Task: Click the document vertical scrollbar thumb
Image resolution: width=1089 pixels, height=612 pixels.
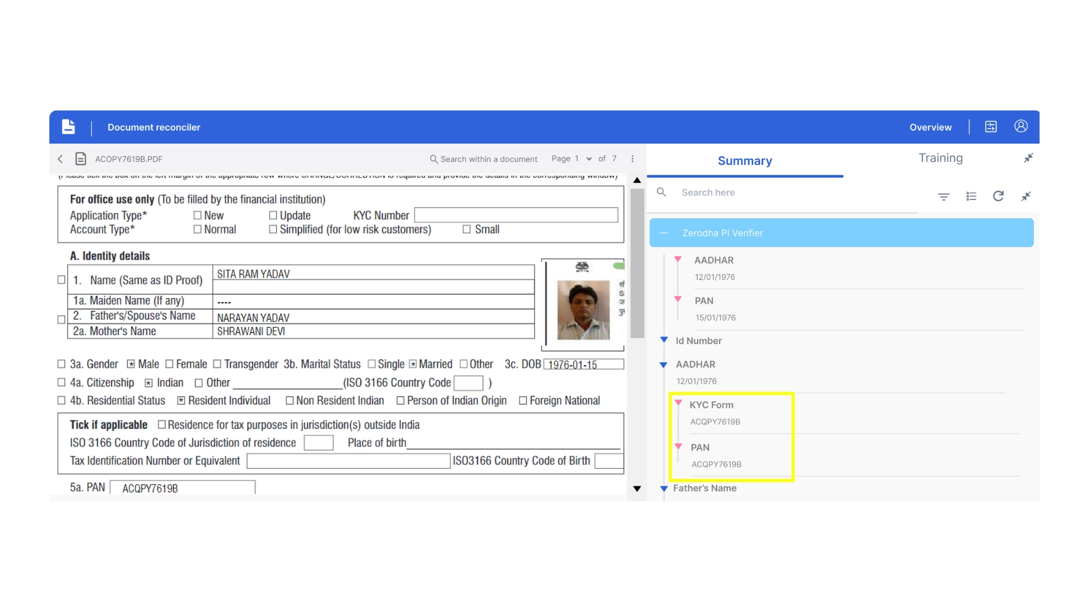Action: [x=637, y=263]
